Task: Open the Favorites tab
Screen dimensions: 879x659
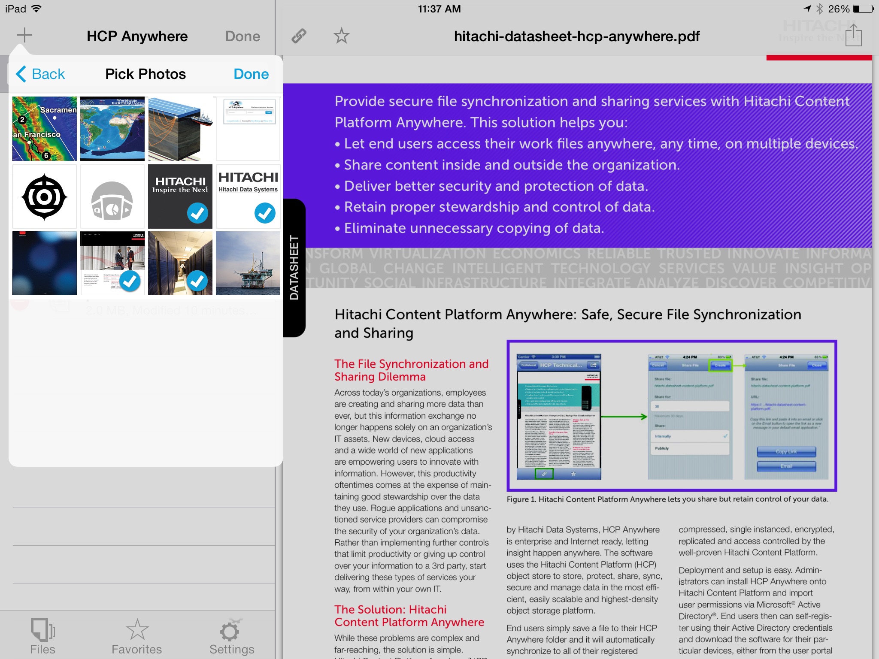Action: [x=137, y=636]
